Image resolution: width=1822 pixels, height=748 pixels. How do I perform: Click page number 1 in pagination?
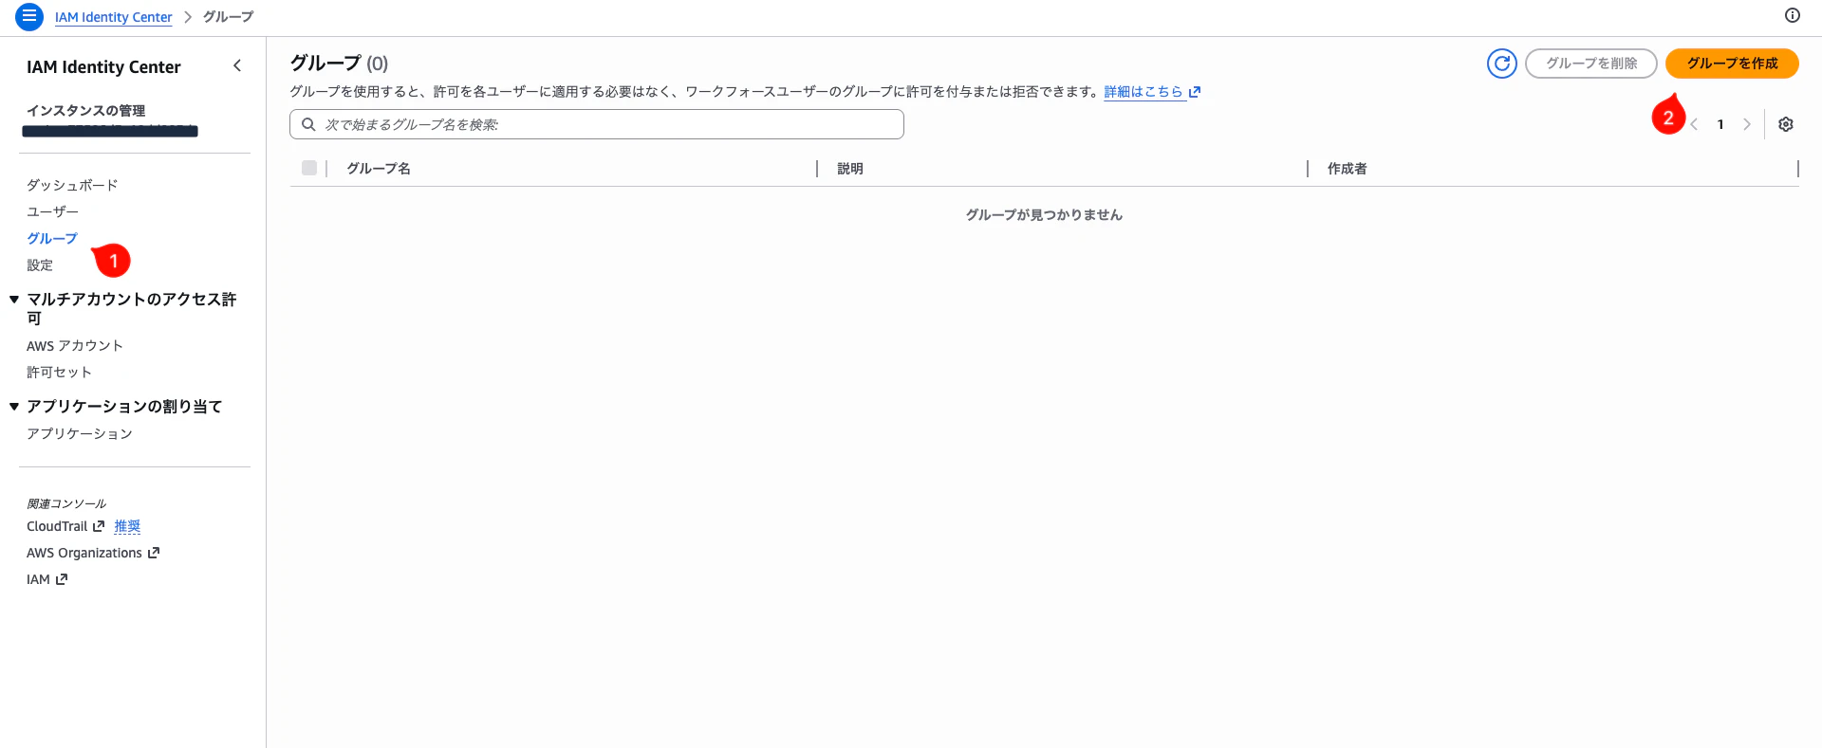[x=1720, y=124]
